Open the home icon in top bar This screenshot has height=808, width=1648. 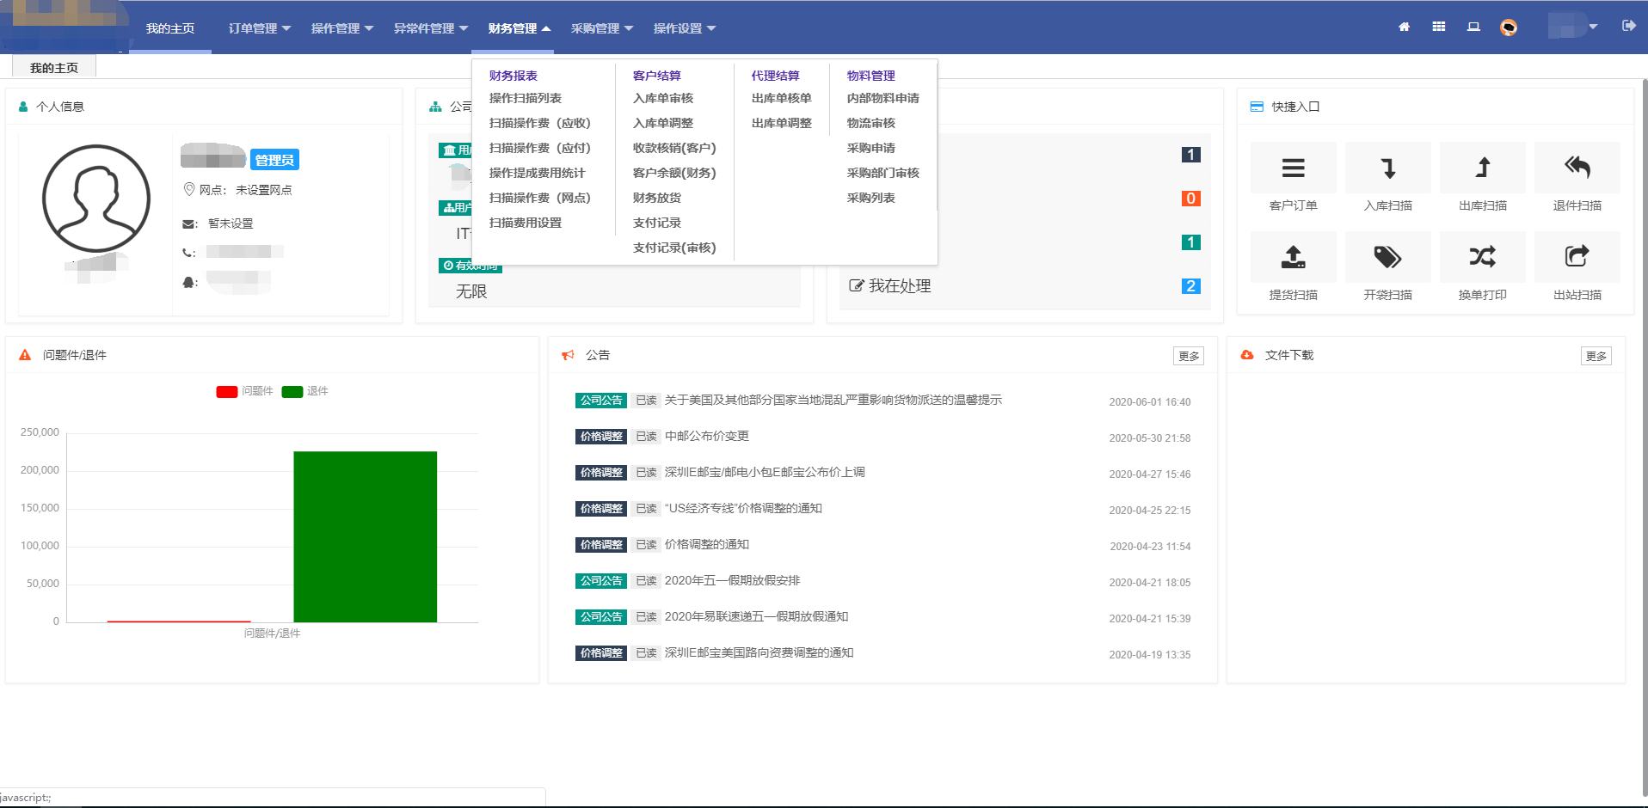pyautogui.click(x=1405, y=27)
